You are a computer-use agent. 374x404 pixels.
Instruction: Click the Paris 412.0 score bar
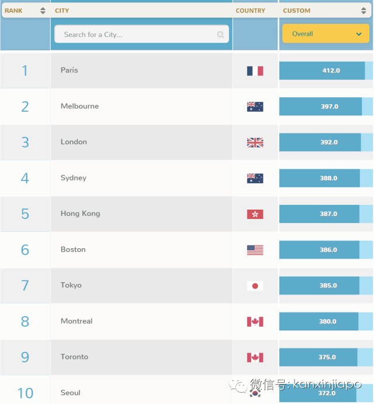click(322, 71)
